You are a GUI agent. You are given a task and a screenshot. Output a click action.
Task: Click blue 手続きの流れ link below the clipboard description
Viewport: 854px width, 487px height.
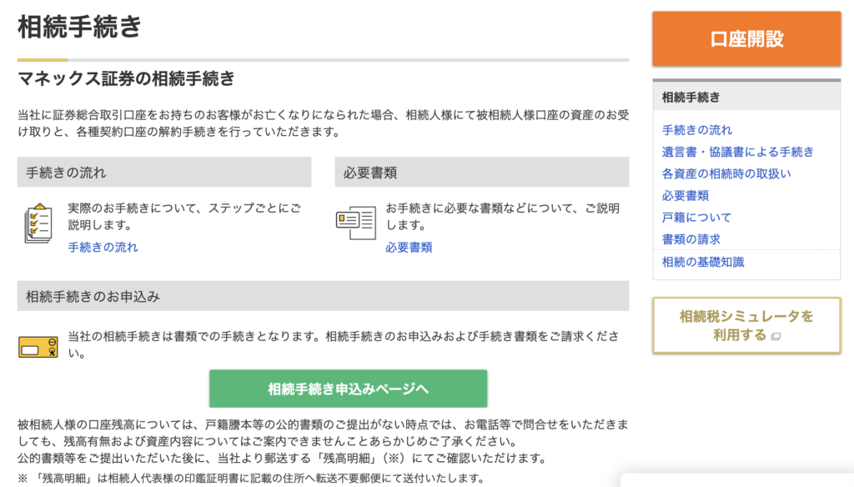[103, 247]
